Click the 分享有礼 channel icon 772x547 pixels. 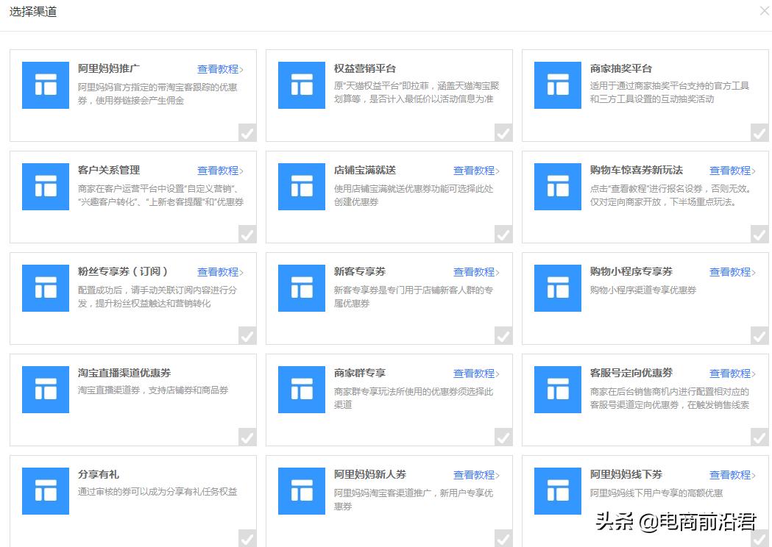tap(45, 491)
